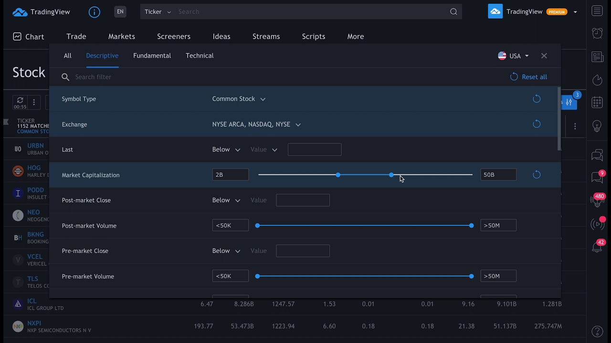Open the Trade menu
611x343 pixels.
click(76, 37)
